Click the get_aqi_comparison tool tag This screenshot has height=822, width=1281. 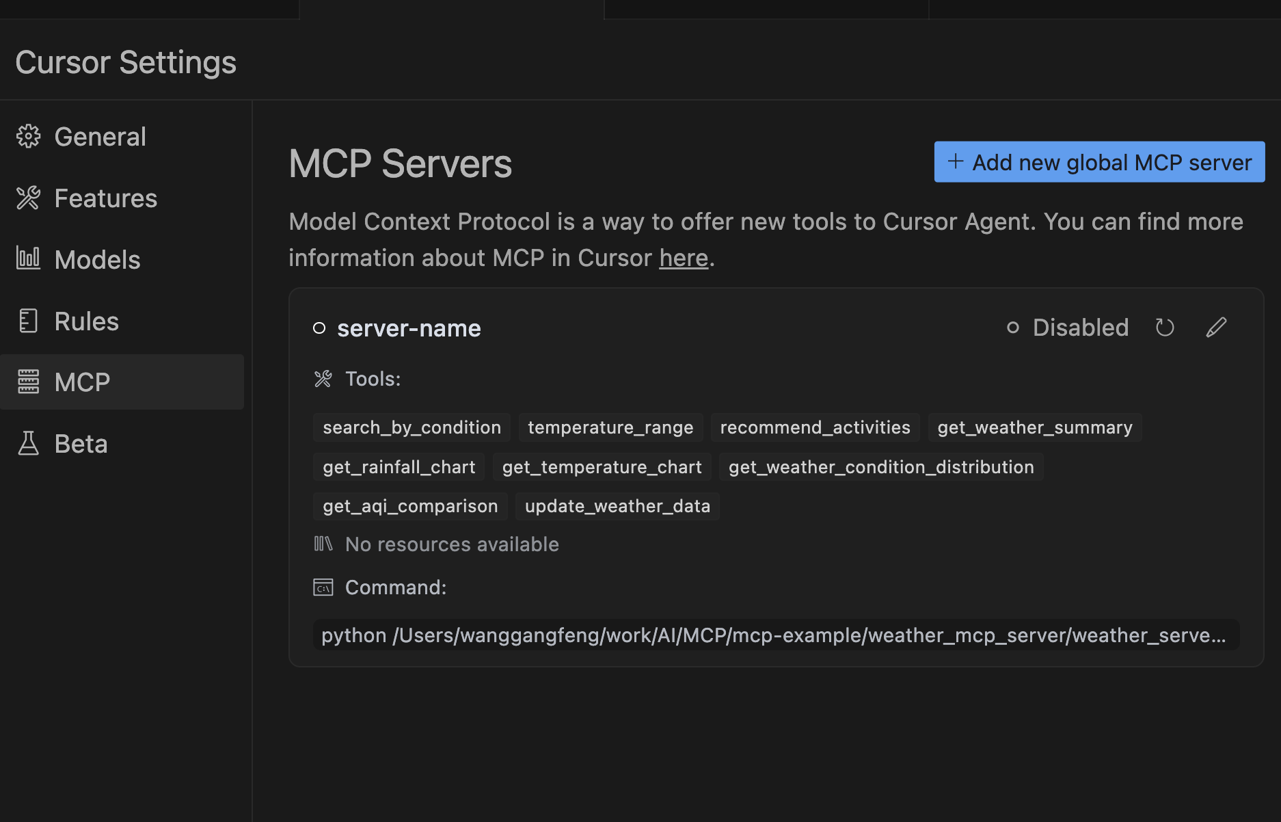(x=410, y=506)
